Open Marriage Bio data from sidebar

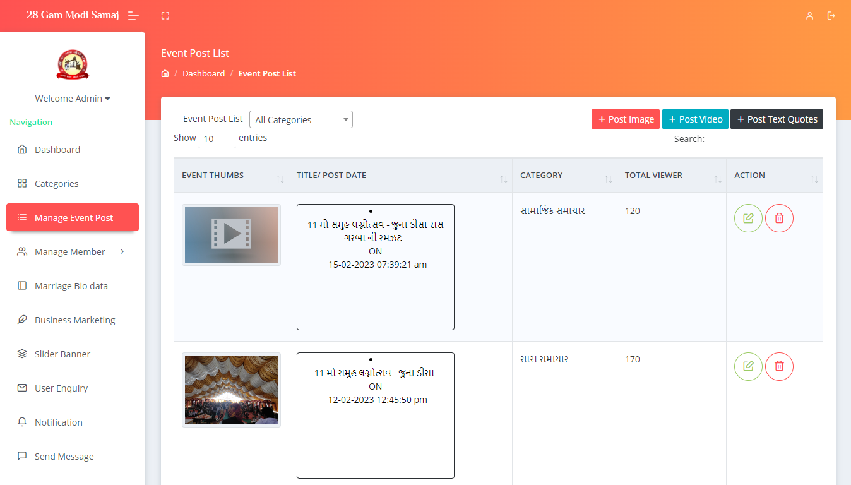point(71,286)
